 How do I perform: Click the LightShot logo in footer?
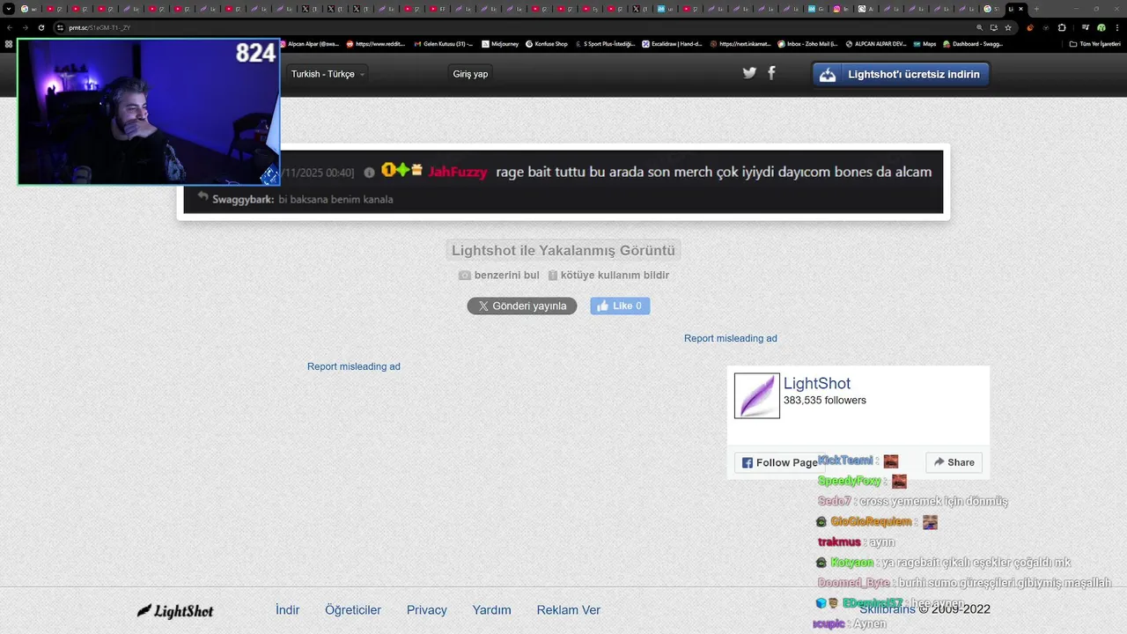pos(175,610)
